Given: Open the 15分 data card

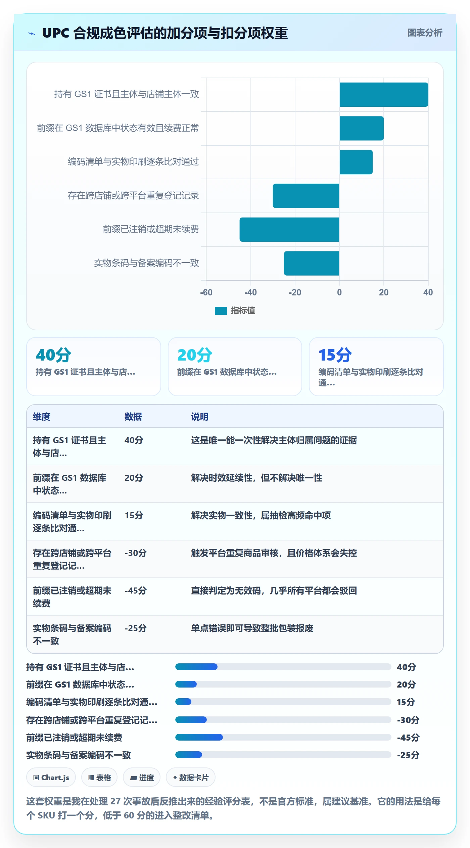Looking at the screenshot, I should pos(376,367).
